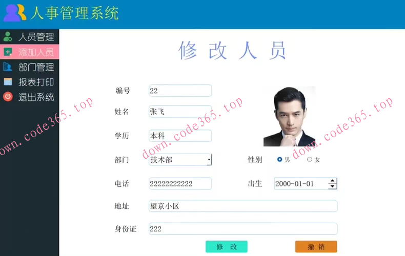Decrease 出生 date with the down arrow
This screenshot has width=405, height=256.
coord(333,186)
